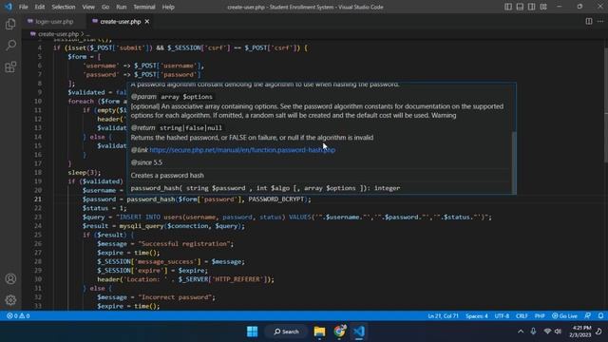608x342 pixels.
Task: Open Google Chrome from taskbar
Action: point(339,332)
